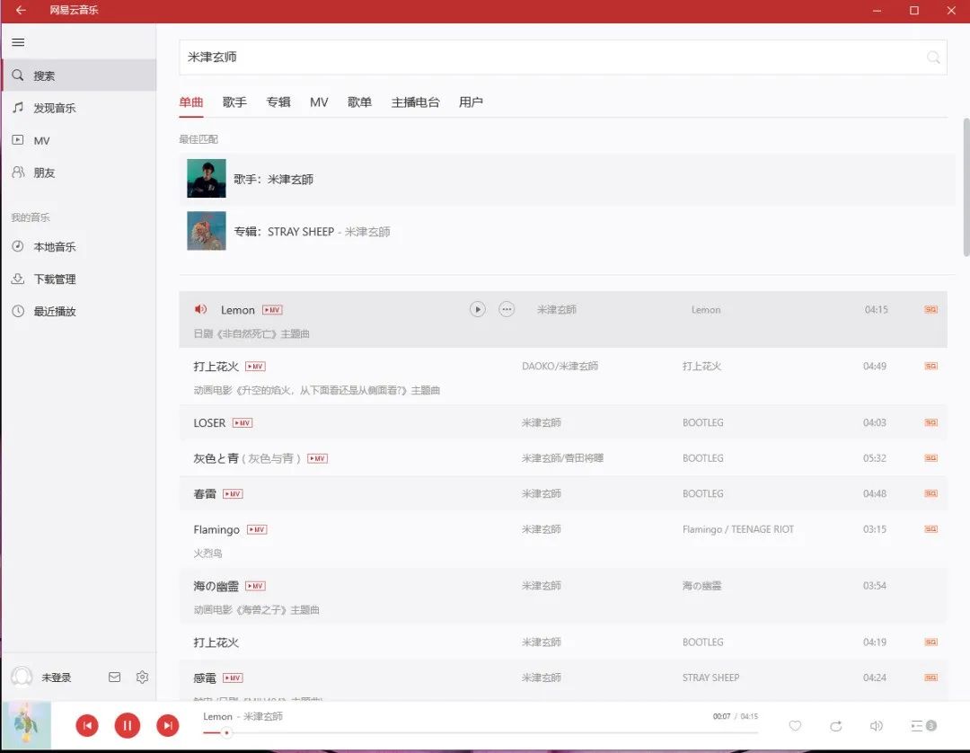Image resolution: width=970 pixels, height=753 pixels.
Task: Switch to the 歌单 tab
Action: 359,102
